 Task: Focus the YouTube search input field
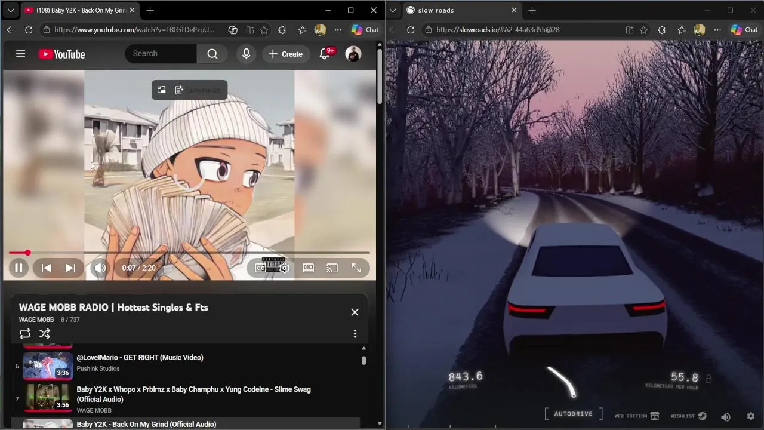[x=161, y=54]
